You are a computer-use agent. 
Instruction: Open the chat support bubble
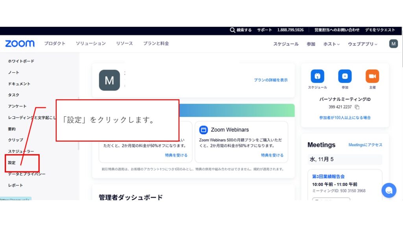388,191
